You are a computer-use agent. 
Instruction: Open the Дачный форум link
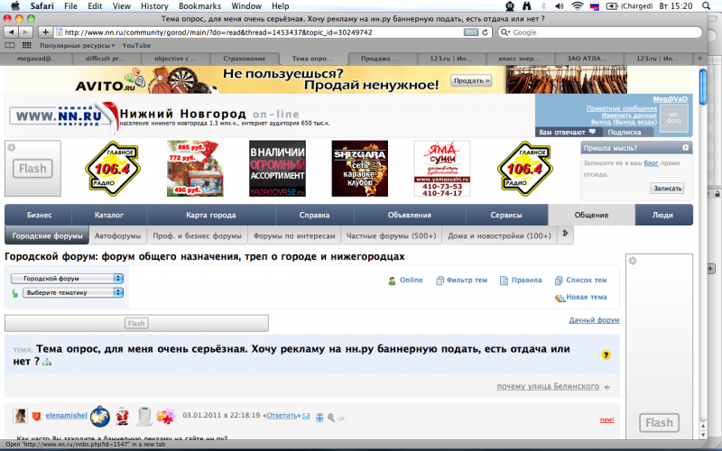point(594,320)
